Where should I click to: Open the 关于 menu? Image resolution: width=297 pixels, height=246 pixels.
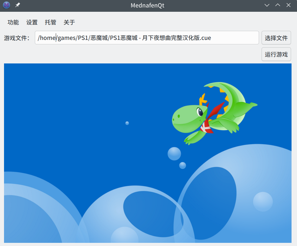(69, 22)
